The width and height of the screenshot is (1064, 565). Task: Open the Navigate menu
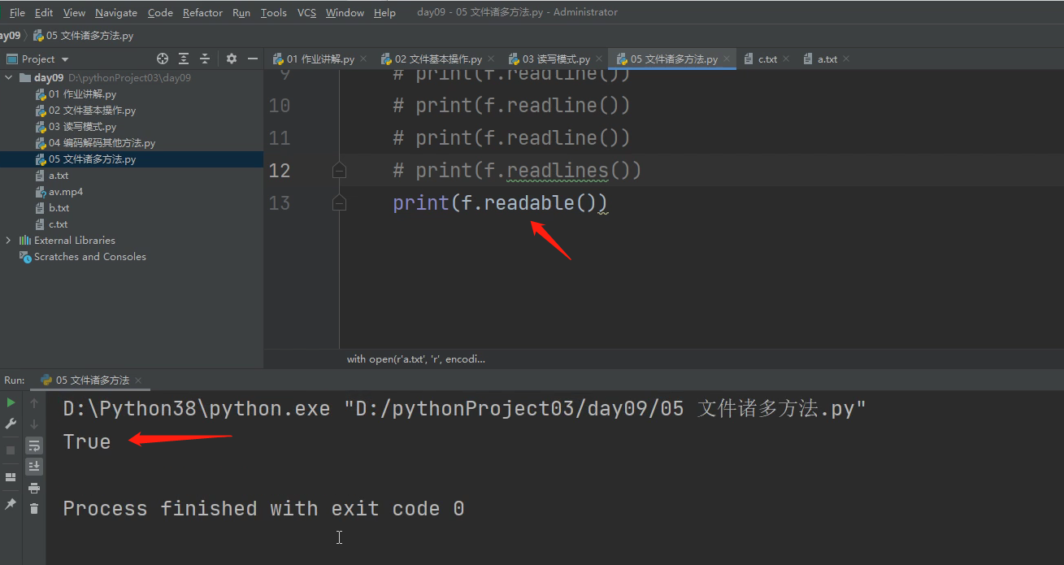click(116, 12)
